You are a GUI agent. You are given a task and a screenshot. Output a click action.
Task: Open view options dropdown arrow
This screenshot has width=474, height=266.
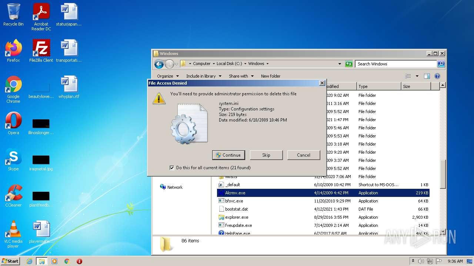(x=417, y=76)
